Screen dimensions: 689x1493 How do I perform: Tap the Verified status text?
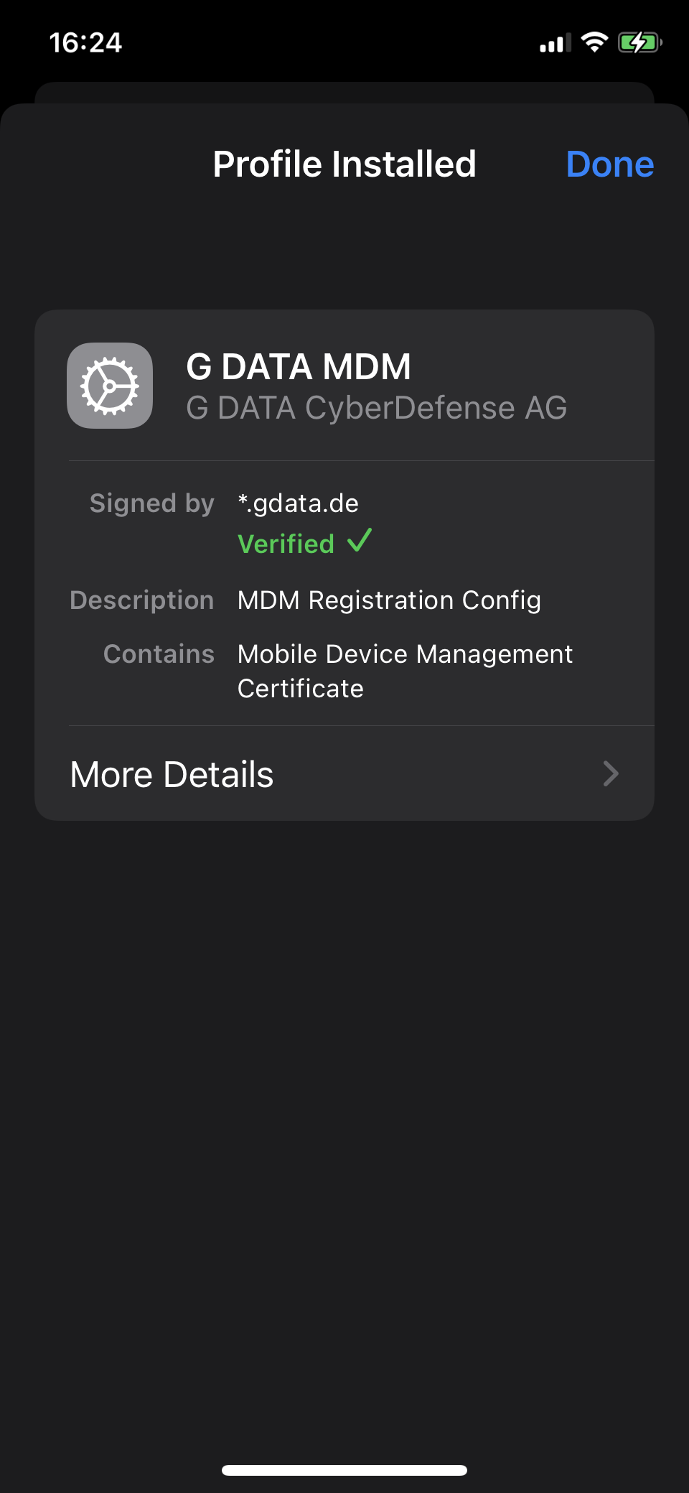[286, 544]
